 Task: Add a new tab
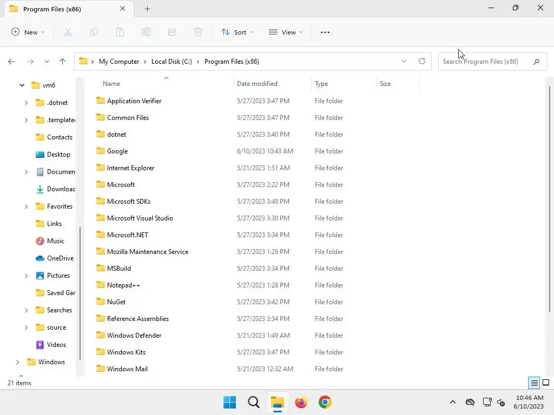point(147,9)
